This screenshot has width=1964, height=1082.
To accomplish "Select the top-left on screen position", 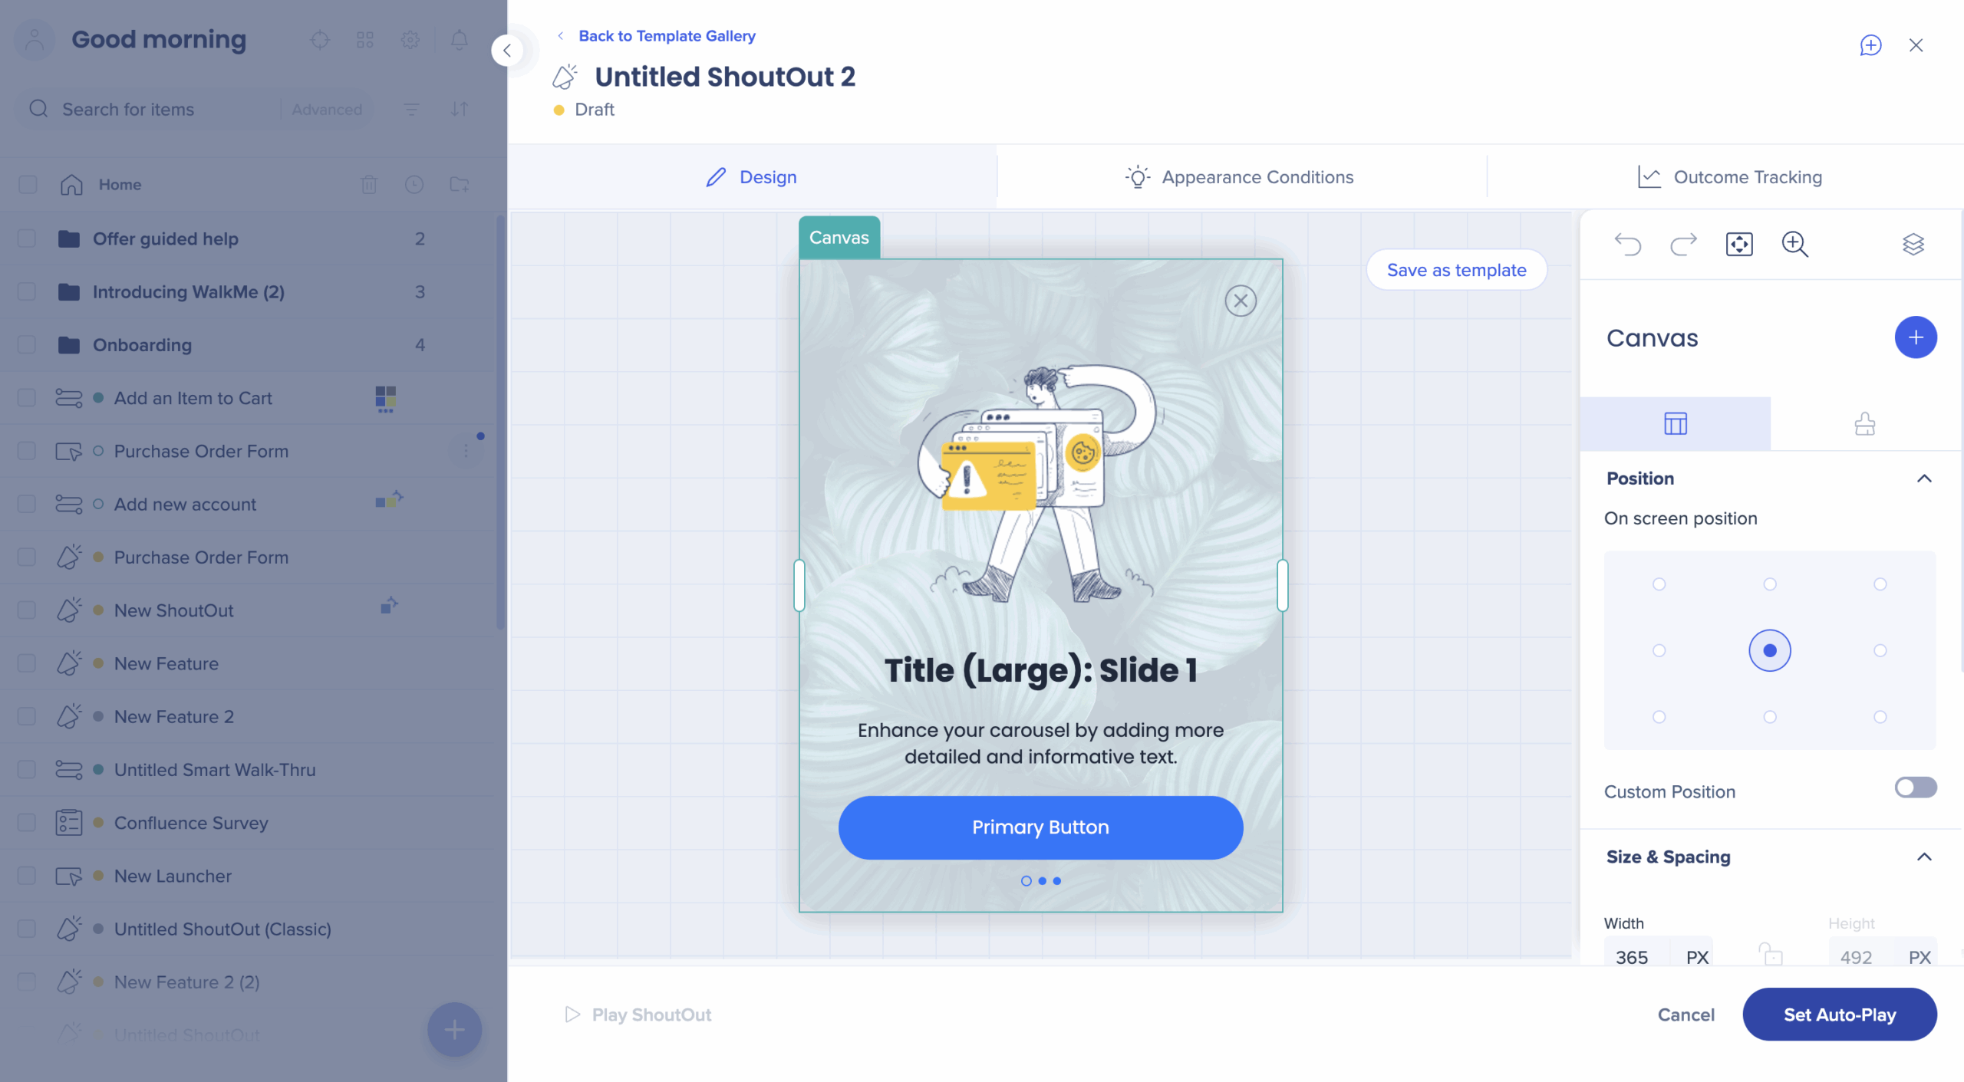I will click(1659, 584).
